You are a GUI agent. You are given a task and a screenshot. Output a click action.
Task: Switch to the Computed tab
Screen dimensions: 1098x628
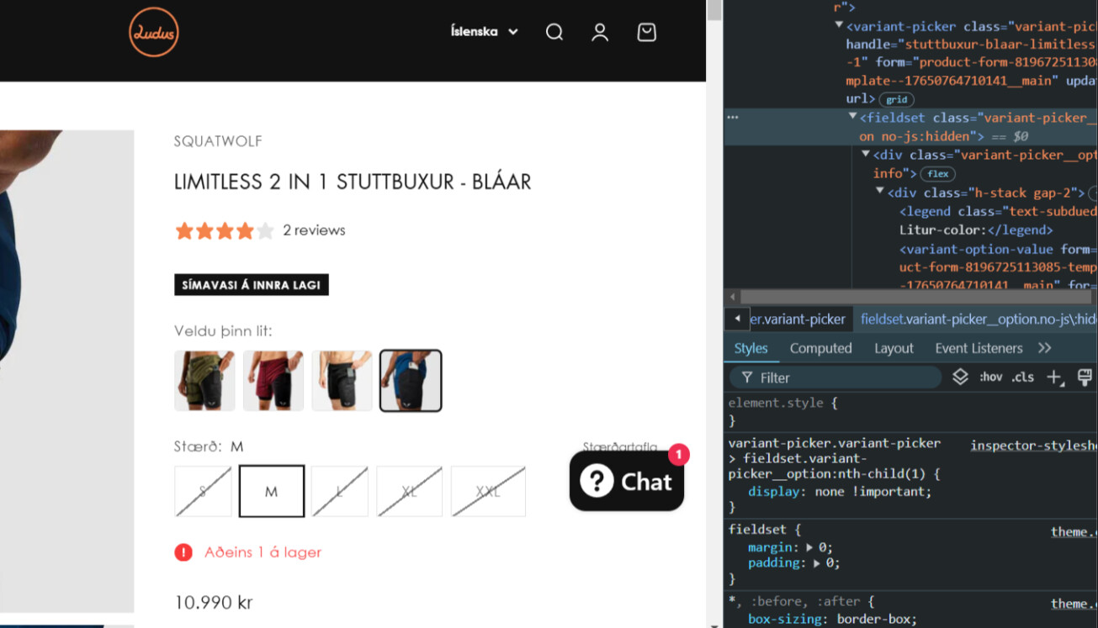coord(820,348)
